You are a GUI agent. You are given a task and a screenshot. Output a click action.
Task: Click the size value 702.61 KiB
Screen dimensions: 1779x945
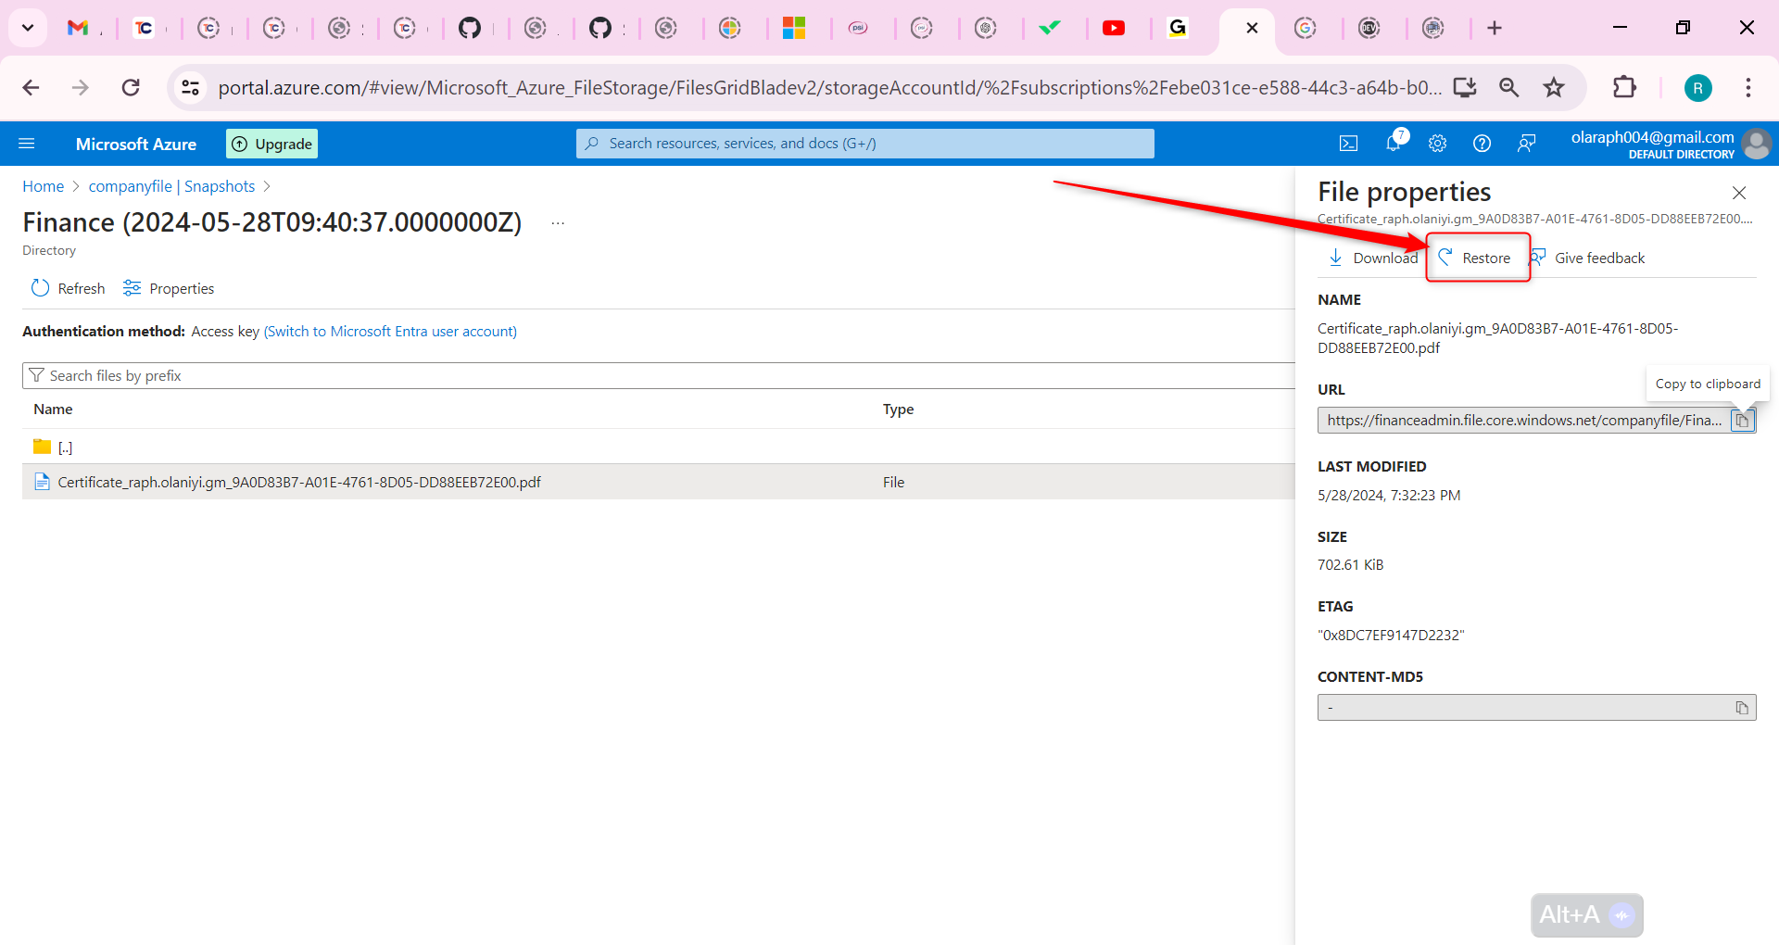pos(1350,564)
